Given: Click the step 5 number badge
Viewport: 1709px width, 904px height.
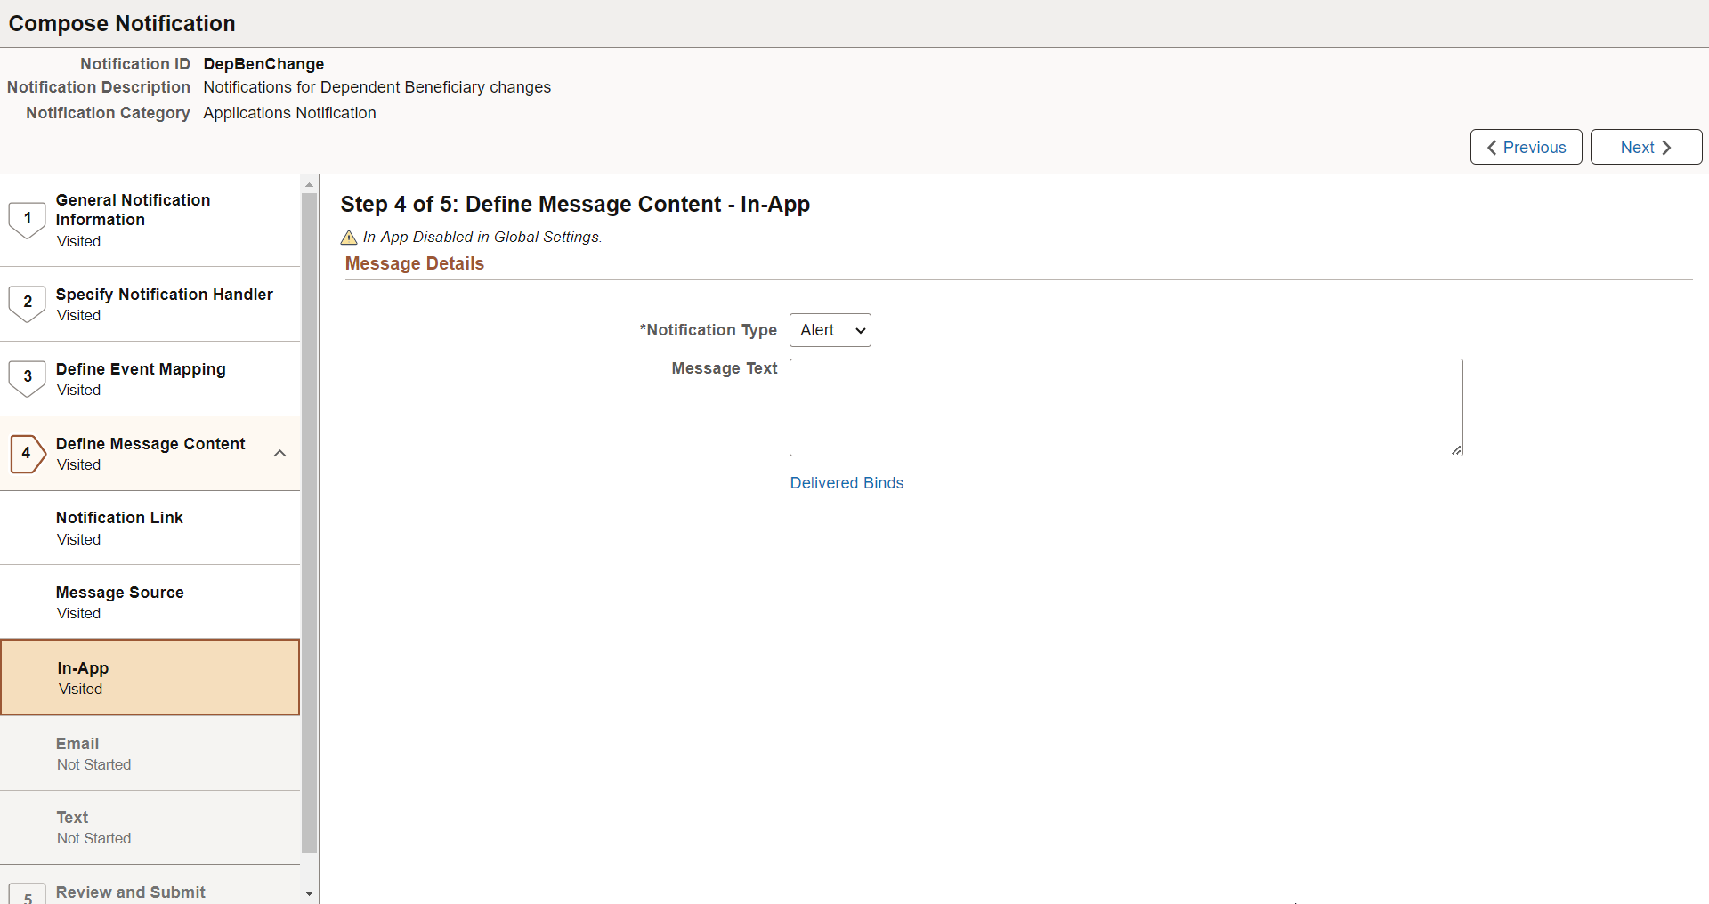Looking at the screenshot, I should coord(28,894).
